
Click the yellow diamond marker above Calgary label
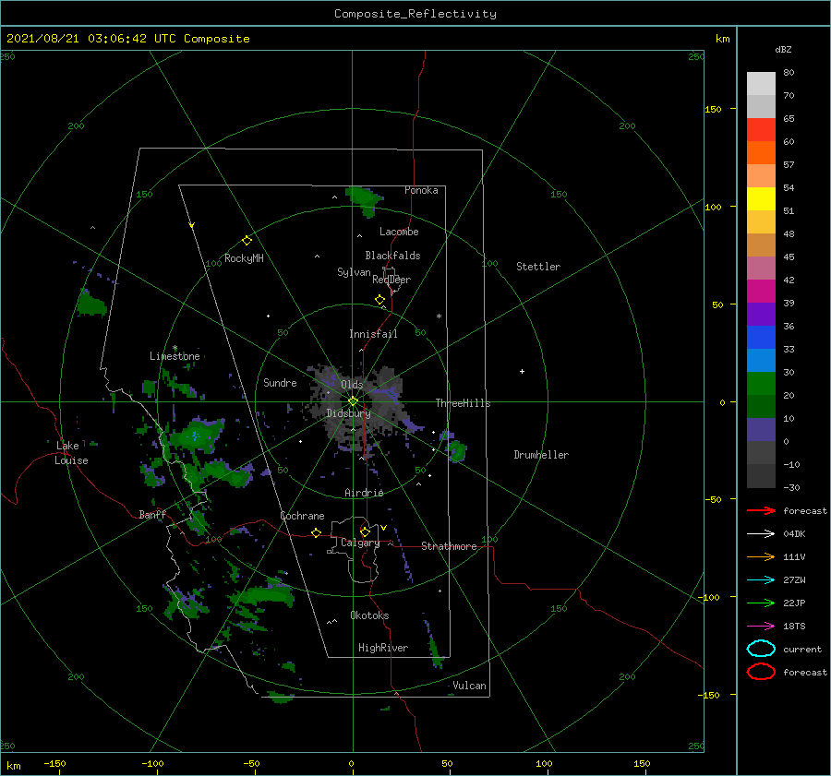pos(365,531)
